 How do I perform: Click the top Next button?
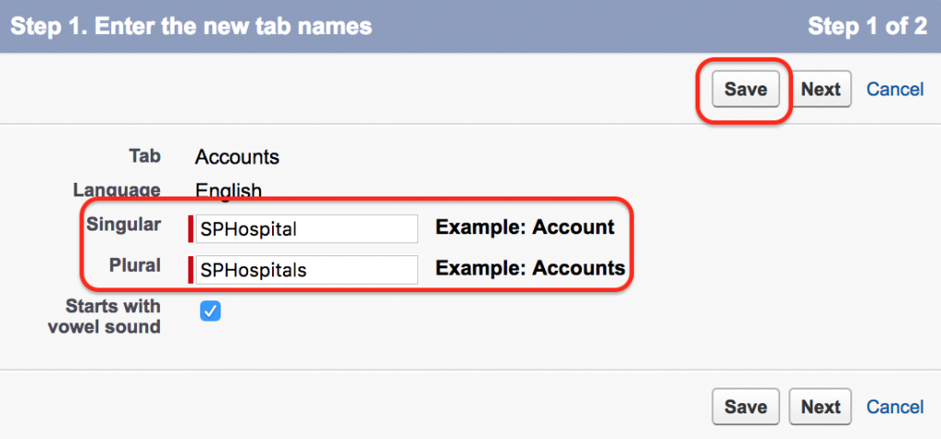pos(821,89)
